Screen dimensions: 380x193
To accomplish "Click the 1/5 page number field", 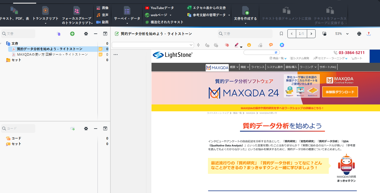I will (302, 34).
